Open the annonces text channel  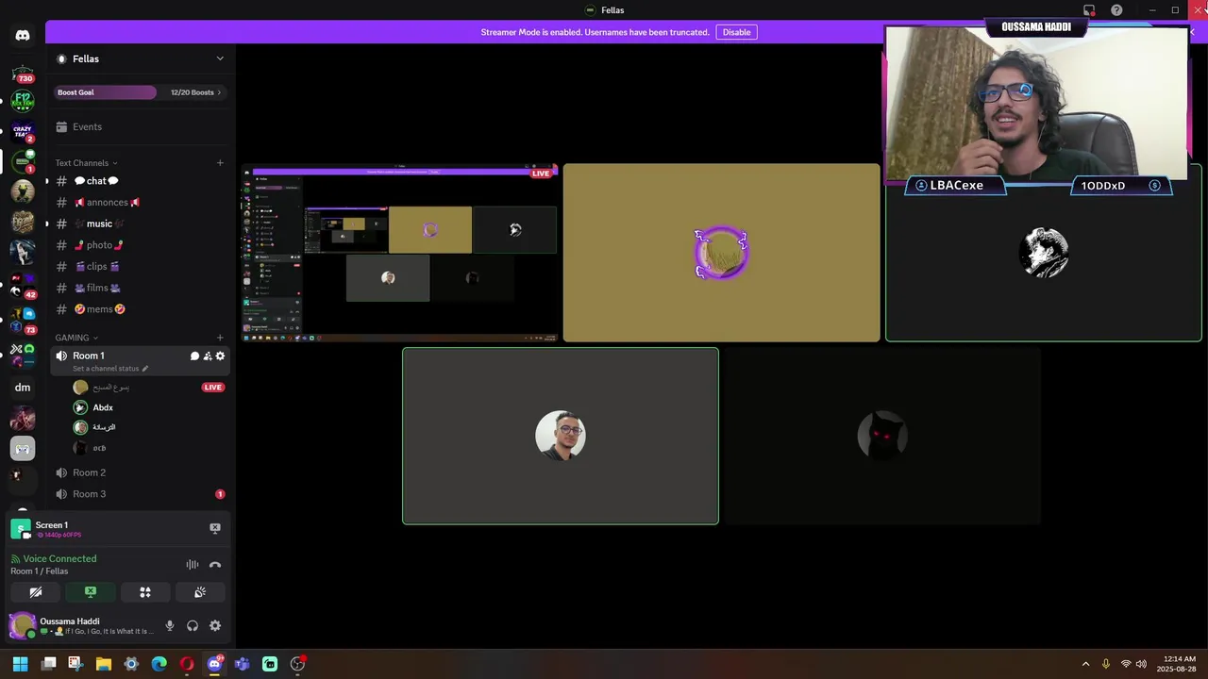pyautogui.click(x=140, y=202)
